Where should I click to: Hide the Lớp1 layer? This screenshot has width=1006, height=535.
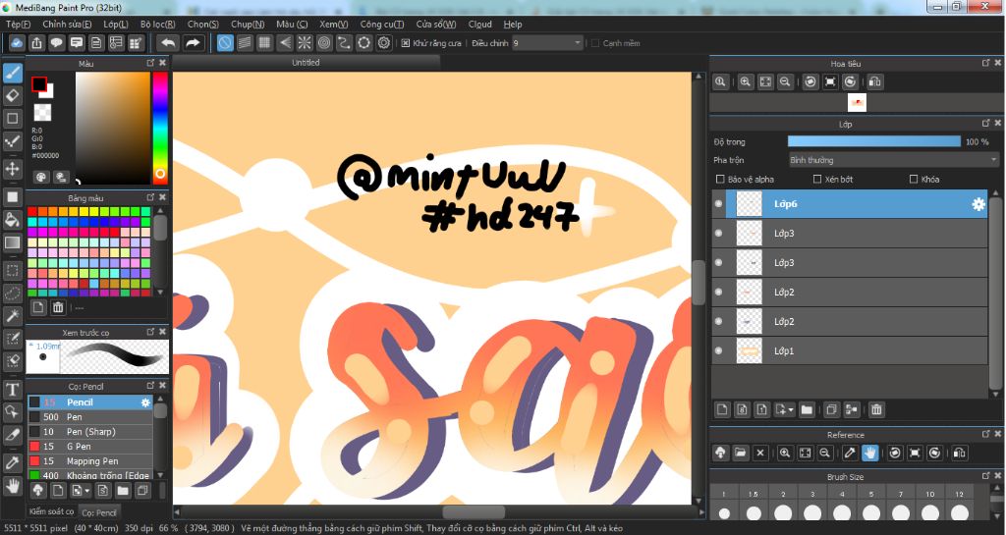coord(718,350)
